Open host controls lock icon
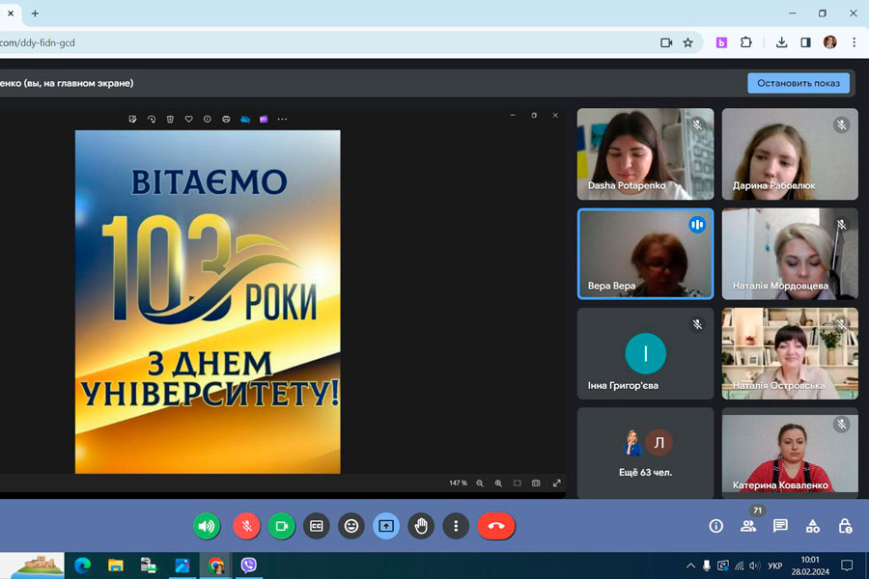Screen dimensions: 869x579 (845, 526)
